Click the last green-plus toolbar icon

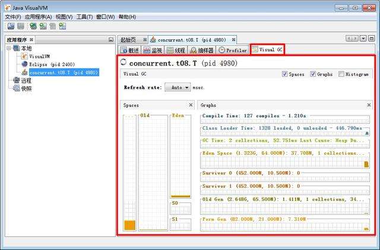pyautogui.click(x=62, y=26)
